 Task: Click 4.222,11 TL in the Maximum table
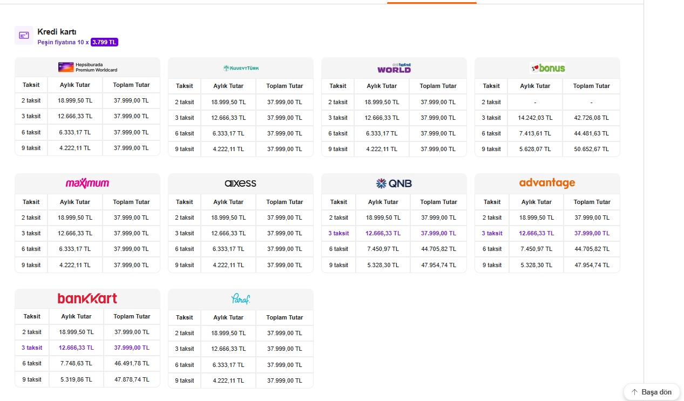pos(75,265)
